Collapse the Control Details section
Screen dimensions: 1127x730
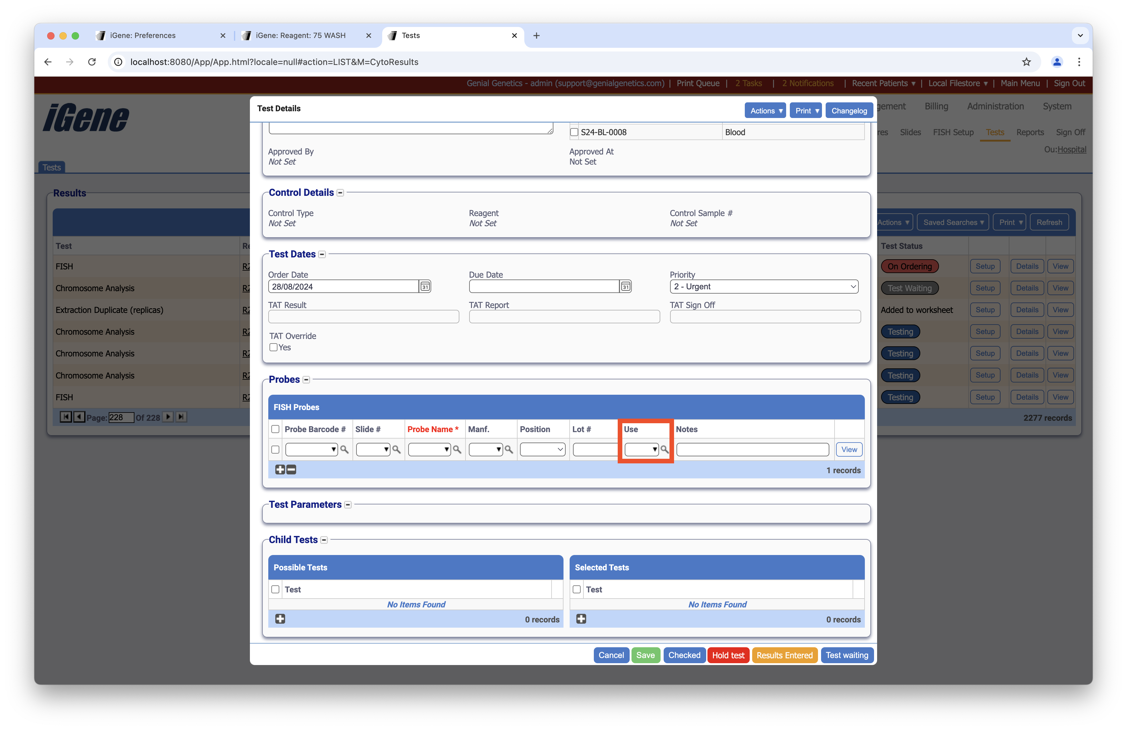(x=340, y=193)
